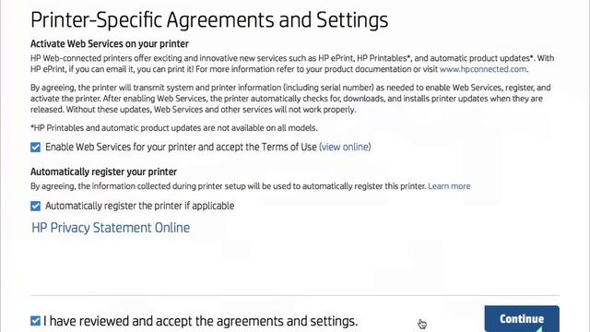
Task: Click the Printer-Specific Agreements and Settings title
Action: [209, 20]
